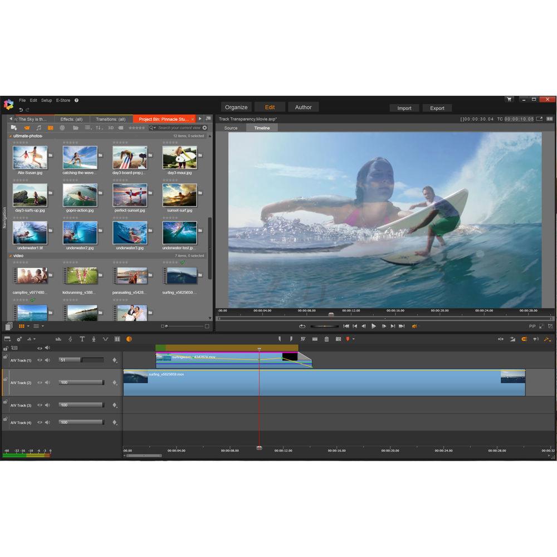Open the Author view
This screenshot has height=557, width=557.
coord(303,107)
